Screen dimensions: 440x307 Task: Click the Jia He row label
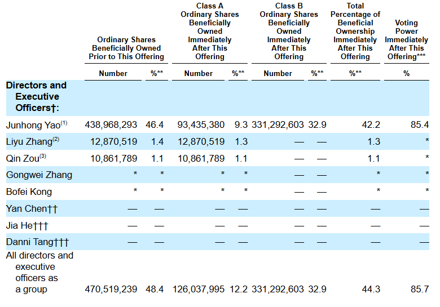pos(27,225)
